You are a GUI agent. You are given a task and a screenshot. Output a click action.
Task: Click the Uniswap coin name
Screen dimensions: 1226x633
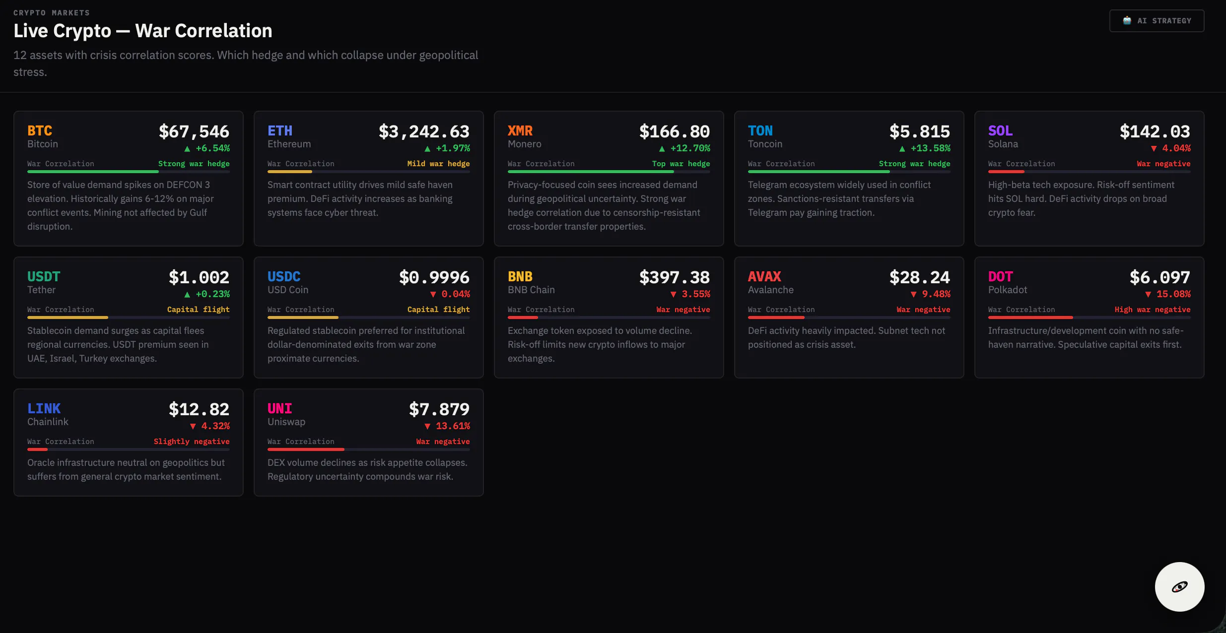click(286, 422)
